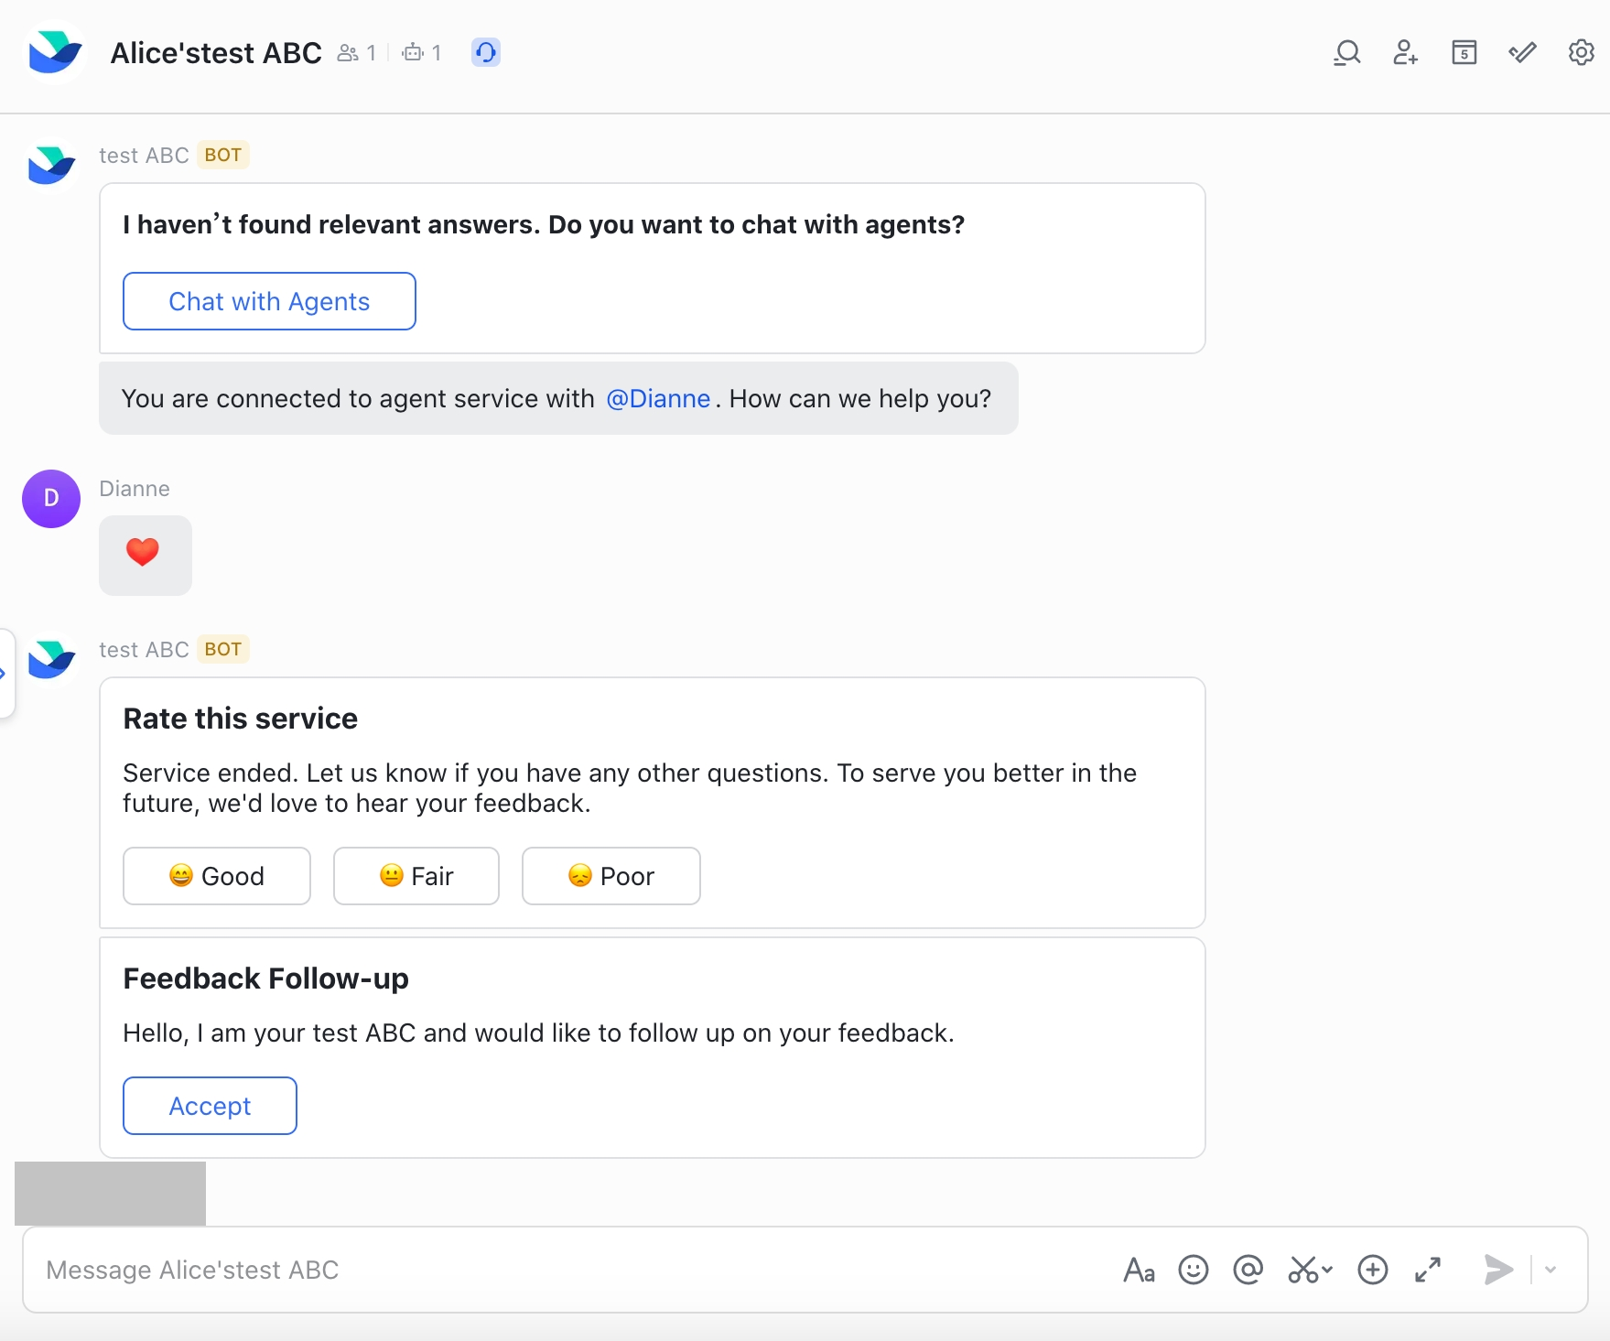Rate the service as Good
Screen dimensions: 1610x1341
217,876
